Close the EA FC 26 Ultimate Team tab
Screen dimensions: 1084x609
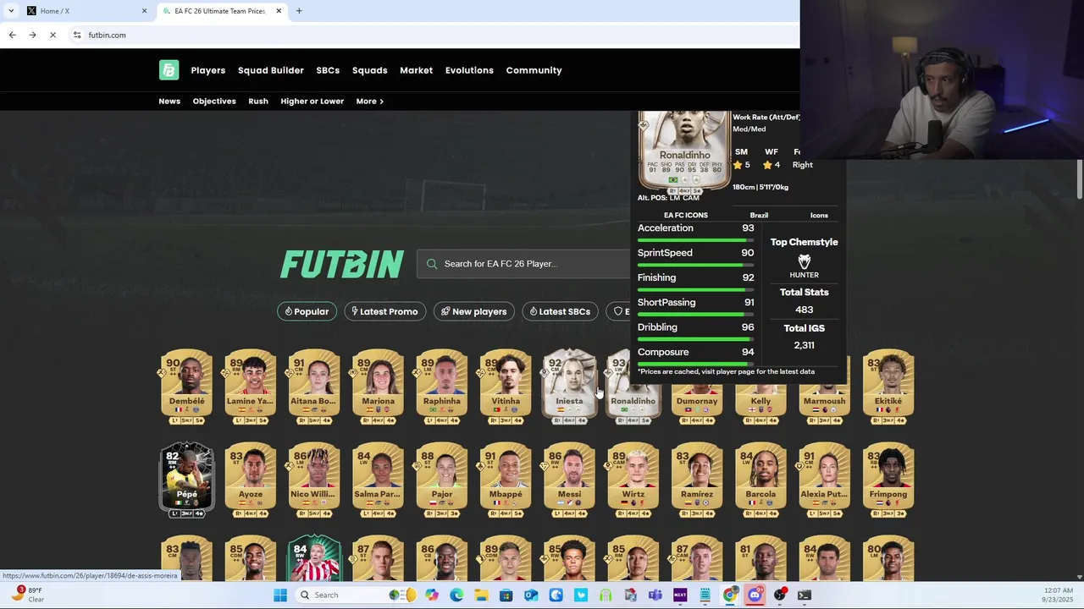tap(279, 11)
